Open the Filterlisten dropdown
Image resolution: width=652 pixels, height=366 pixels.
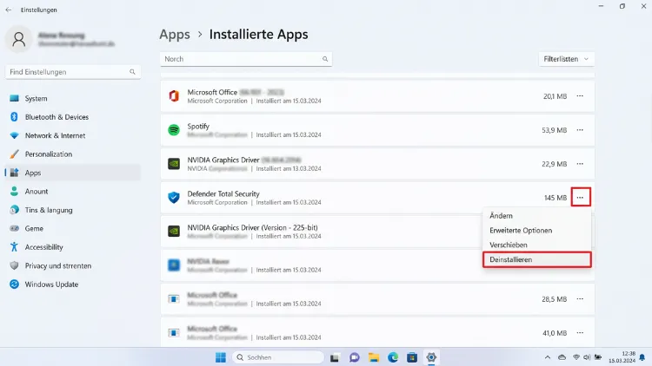566,59
